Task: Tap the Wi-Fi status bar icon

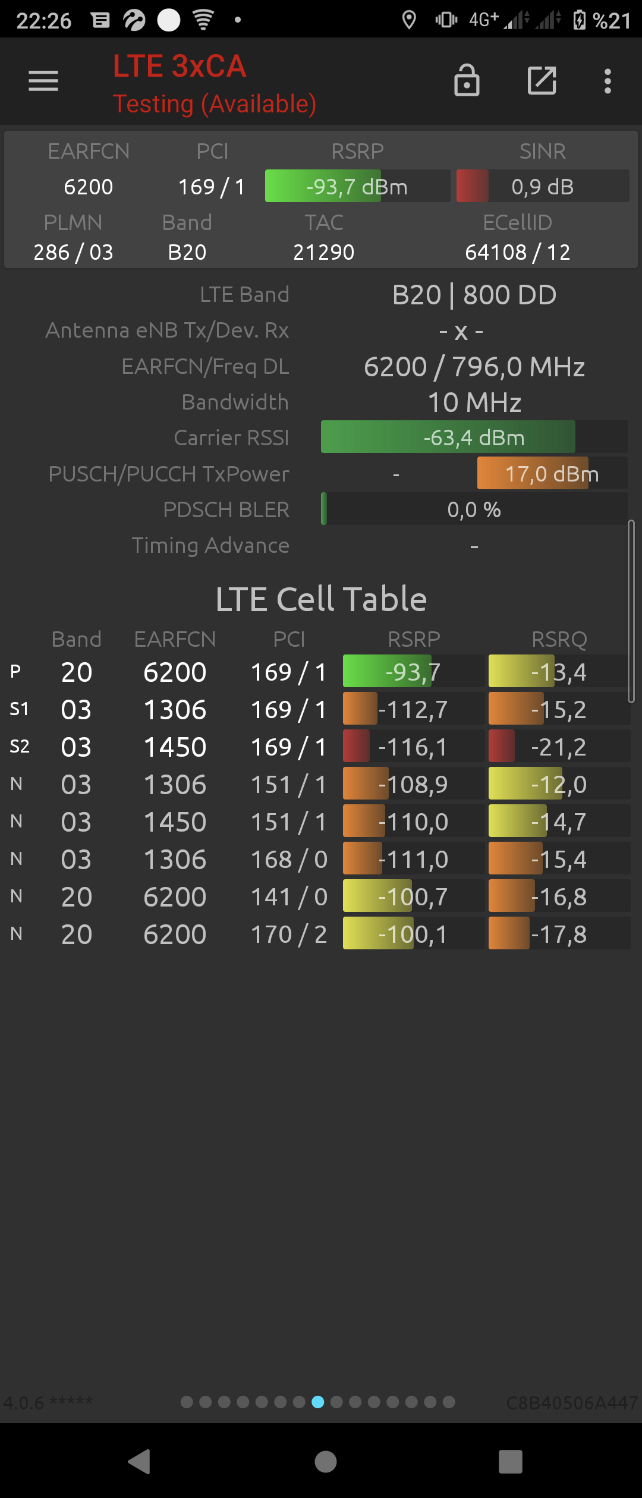Action: pyautogui.click(x=203, y=20)
